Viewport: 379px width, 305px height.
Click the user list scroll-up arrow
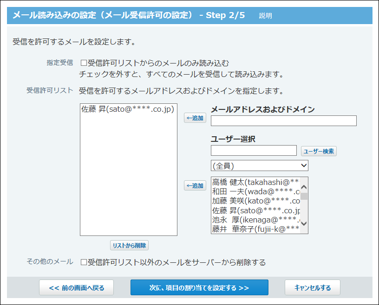304,187
